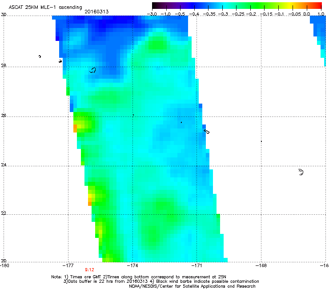Click the island outline inside swath below 28N

click(x=92, y=70)
